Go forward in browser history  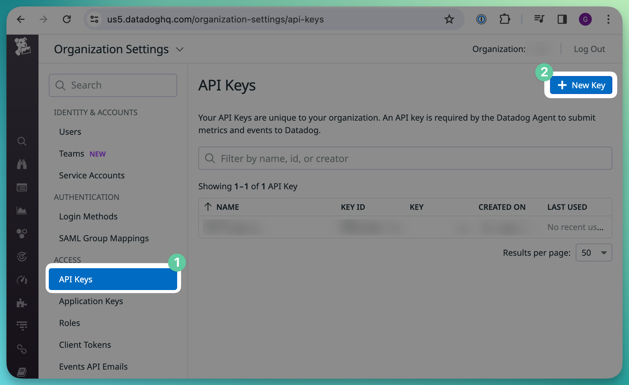click(x=43, y=19)
